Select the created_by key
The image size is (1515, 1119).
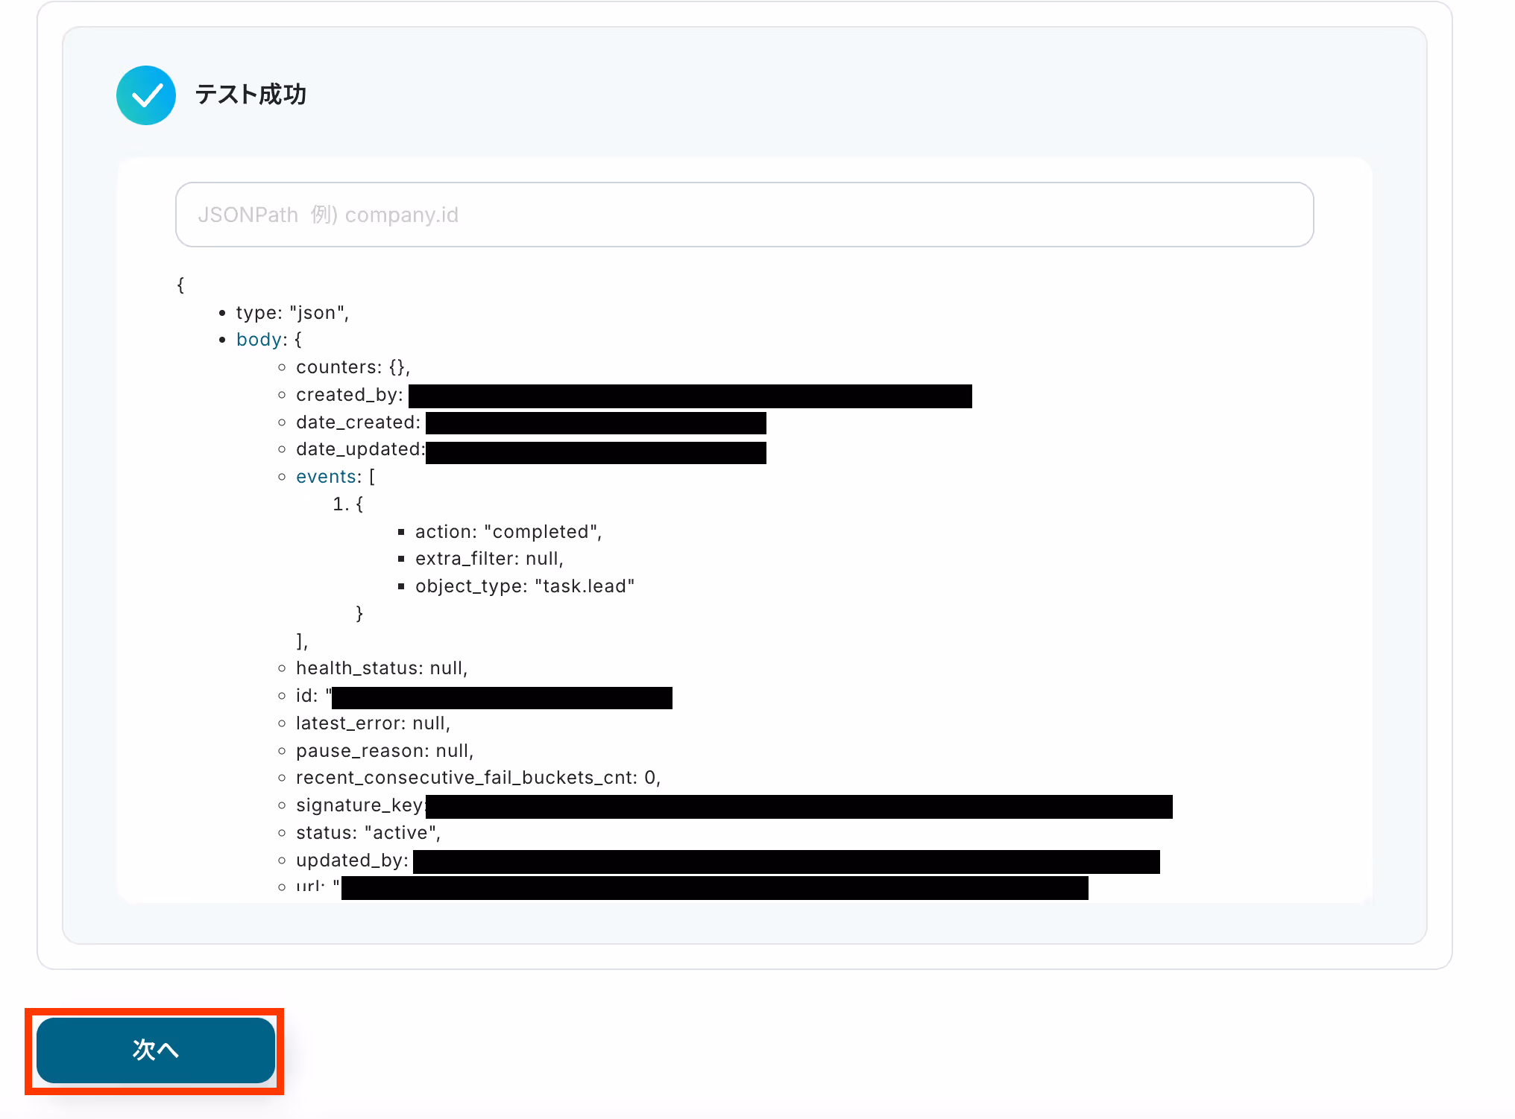click(348, 395)
